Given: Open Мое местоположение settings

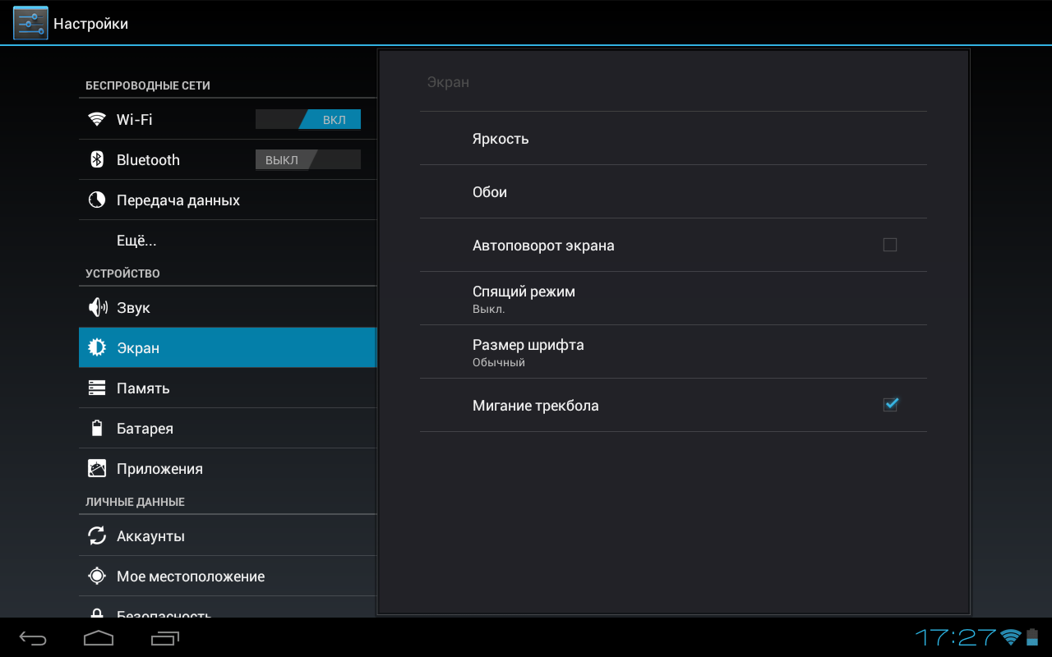Looking at the screenshot, I should pos(228,576).
